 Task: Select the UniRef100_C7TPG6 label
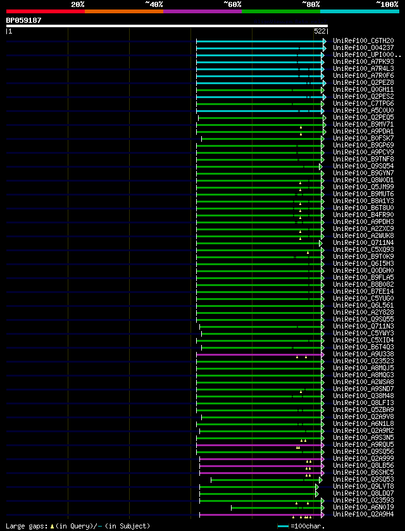[363, 104]
